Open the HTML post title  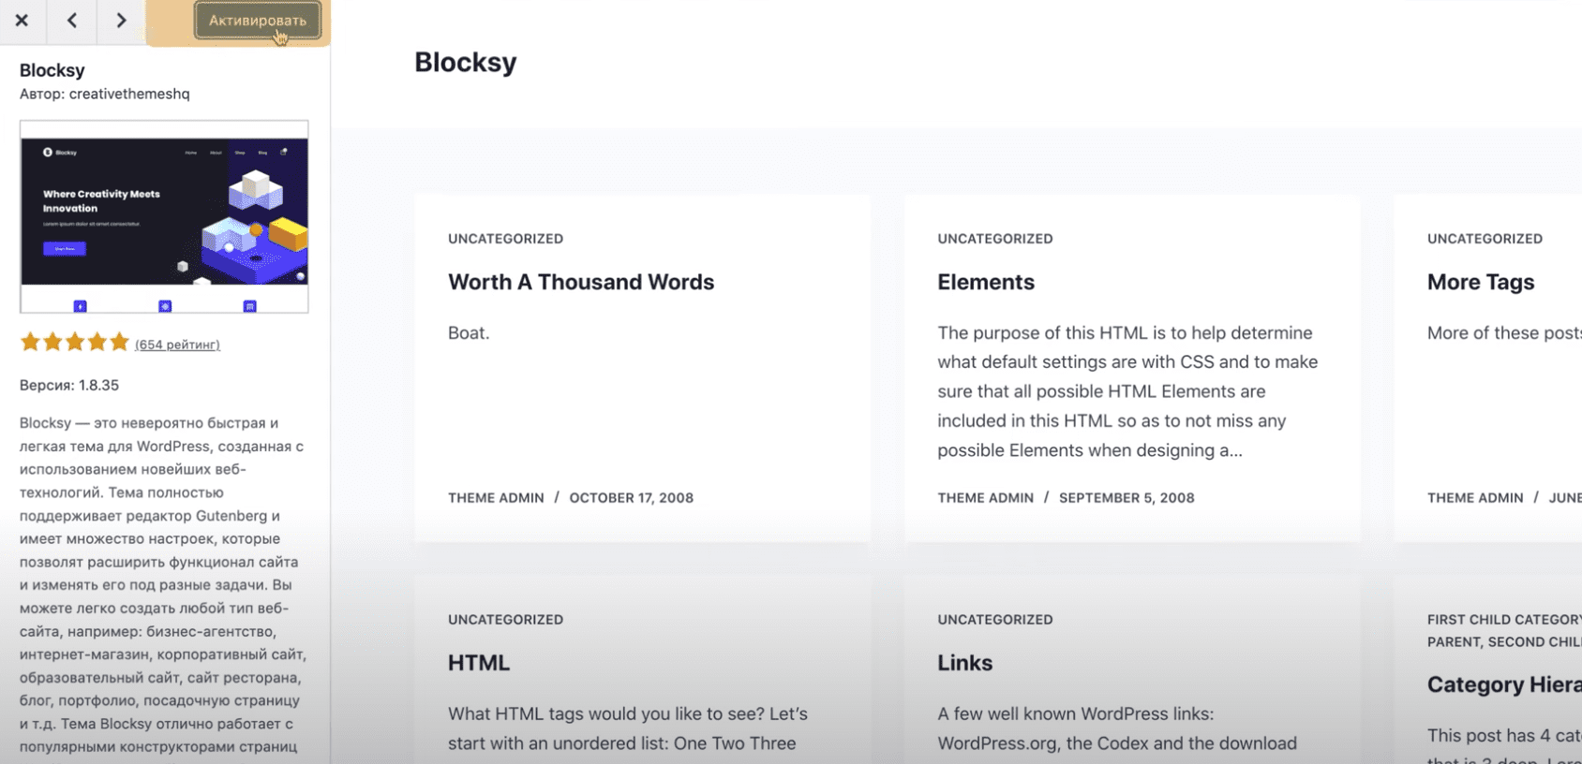tap(478, 663)
